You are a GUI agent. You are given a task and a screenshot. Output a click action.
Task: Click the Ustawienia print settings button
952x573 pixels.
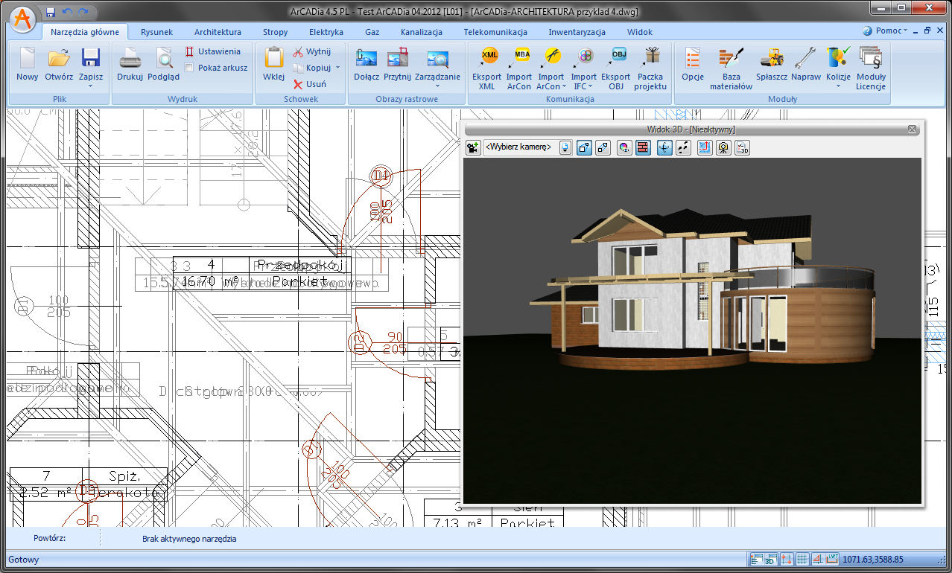212,51
